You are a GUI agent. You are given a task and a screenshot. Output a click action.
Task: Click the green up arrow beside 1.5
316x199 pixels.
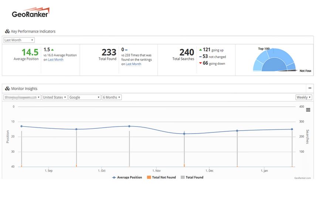(52, 50)
